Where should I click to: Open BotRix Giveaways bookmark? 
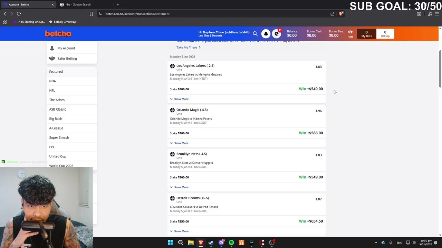[x=63, y=22]
